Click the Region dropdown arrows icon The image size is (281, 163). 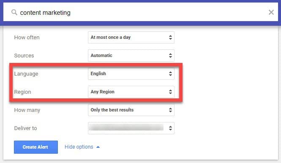(170, 92)
